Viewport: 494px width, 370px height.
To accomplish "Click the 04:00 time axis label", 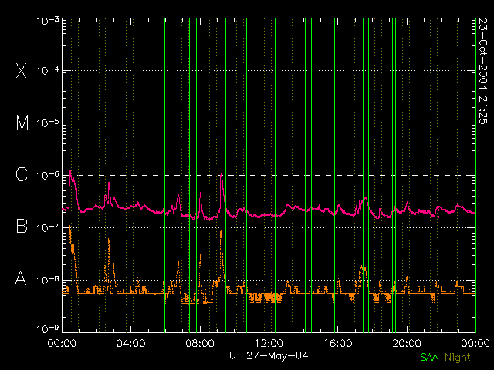I will pyautogui.click(x=130, y=342).
